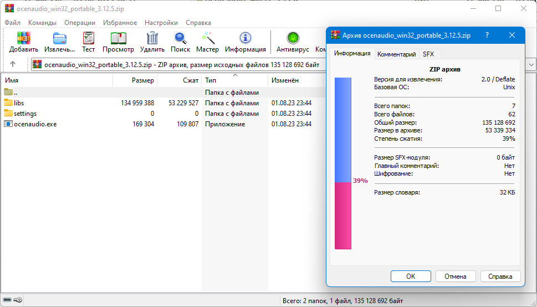
Task: Click the Добавить (Add) toolbar icon
Action: (x=24, y=38)
